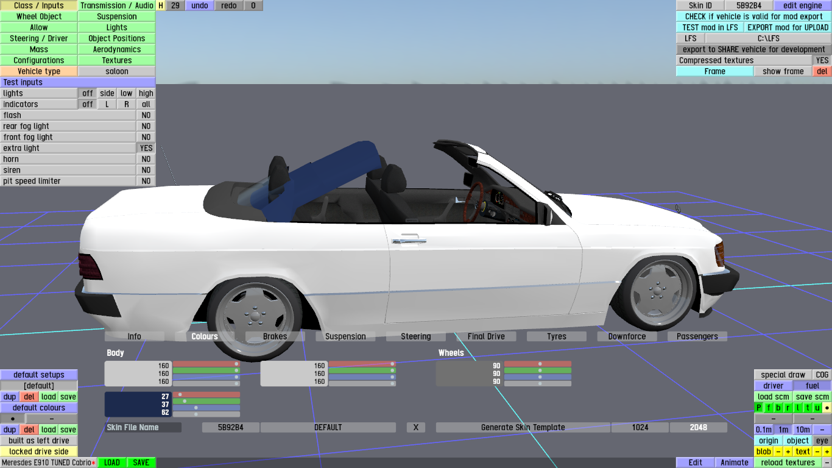Toggle the eye view mode
This screenshot has width=832, height=468.
click(822, 441)
